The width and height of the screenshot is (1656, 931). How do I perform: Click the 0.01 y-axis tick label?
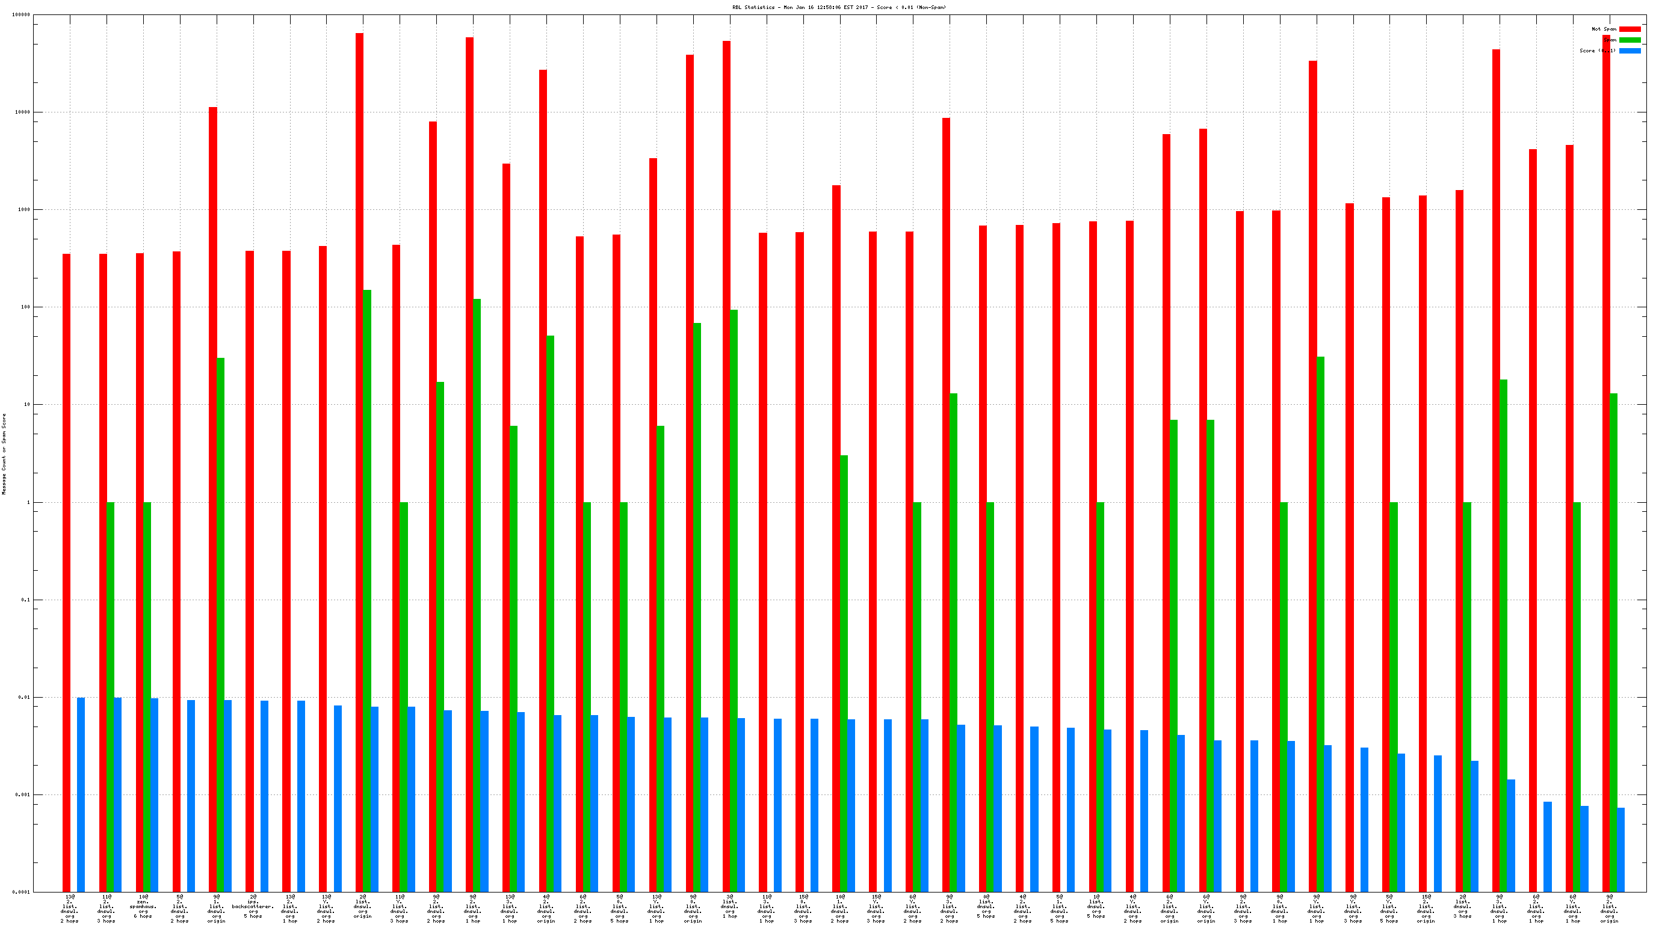coord(24,697)
